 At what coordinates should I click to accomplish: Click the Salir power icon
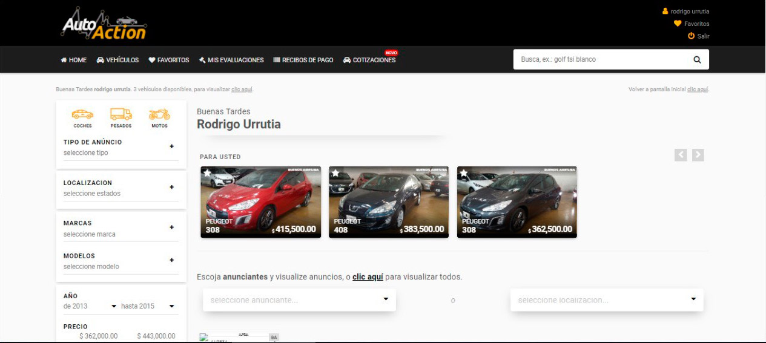(691, 36)
